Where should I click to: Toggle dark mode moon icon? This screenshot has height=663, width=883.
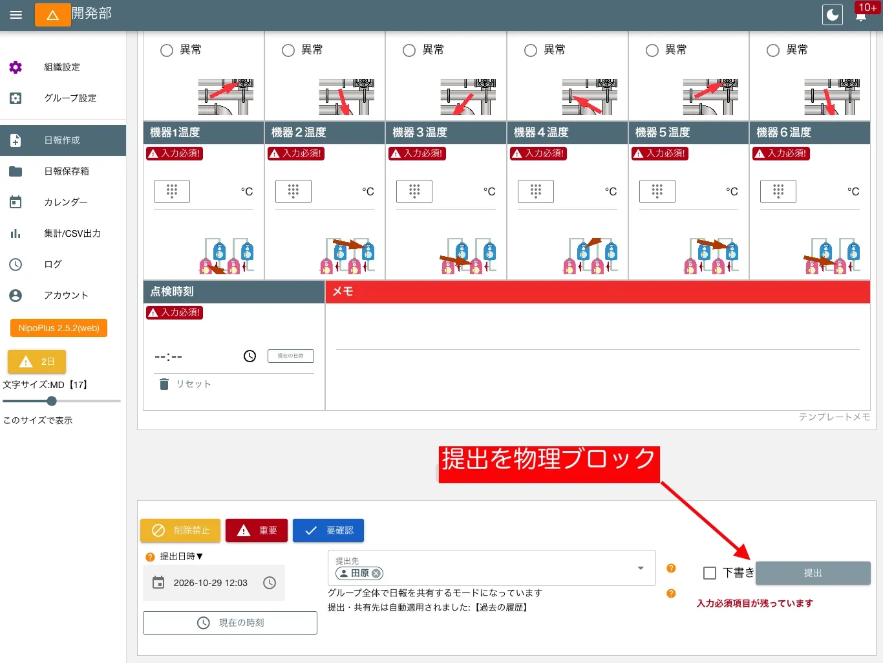pyautogui.click(x=833, y=15)
